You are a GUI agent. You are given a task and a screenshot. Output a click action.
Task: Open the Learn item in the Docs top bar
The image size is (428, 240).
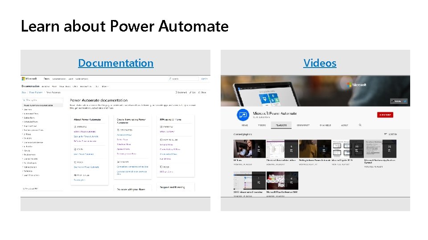point(71,79)
